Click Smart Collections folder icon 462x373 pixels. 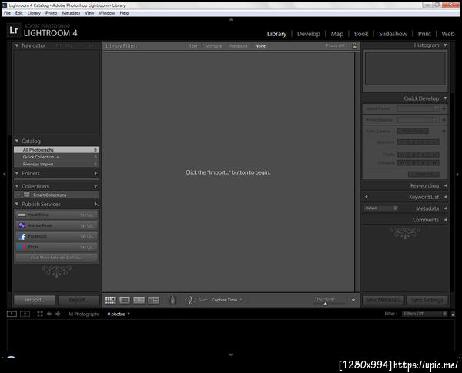(27, 195)
